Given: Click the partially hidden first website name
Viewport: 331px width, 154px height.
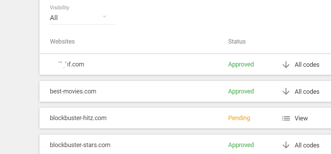Looking at the screenshot, I should 67,64.
